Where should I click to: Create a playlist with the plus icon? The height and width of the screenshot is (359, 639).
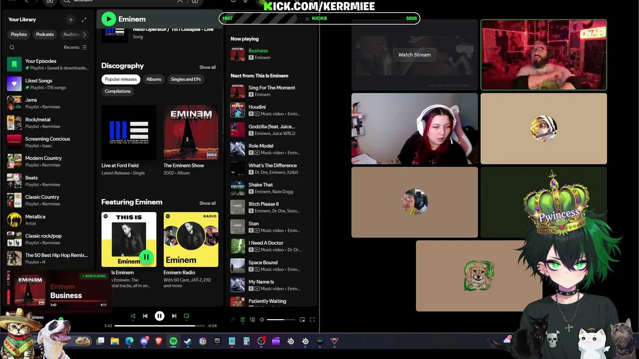[71, 19]
